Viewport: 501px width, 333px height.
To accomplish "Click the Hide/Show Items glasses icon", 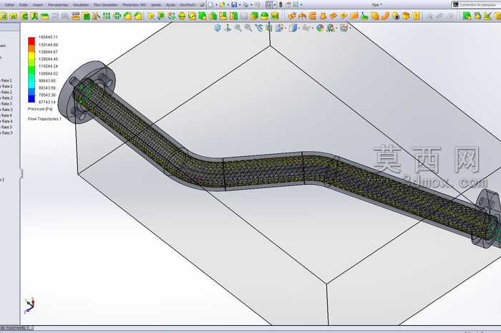I will (306, 28).
